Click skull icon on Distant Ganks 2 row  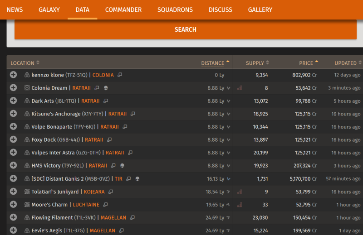(137, 179)
